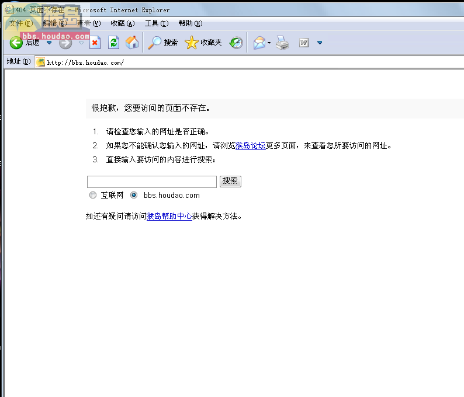Click the text 请检查您输入的网址是否正确。
The height and width of the screenshot is (397, 464).
157,131
